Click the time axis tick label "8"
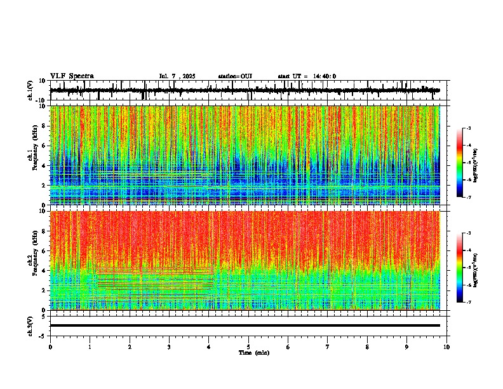 (367, 347)
